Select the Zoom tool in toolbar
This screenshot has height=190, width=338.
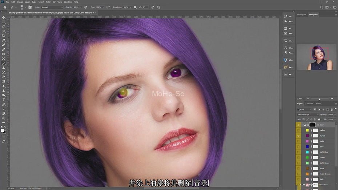[x=4, y=118]
